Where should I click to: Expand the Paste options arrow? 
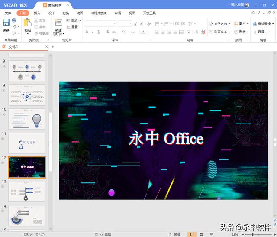28,34
